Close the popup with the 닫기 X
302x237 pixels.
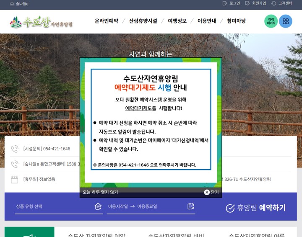point(211,192)
